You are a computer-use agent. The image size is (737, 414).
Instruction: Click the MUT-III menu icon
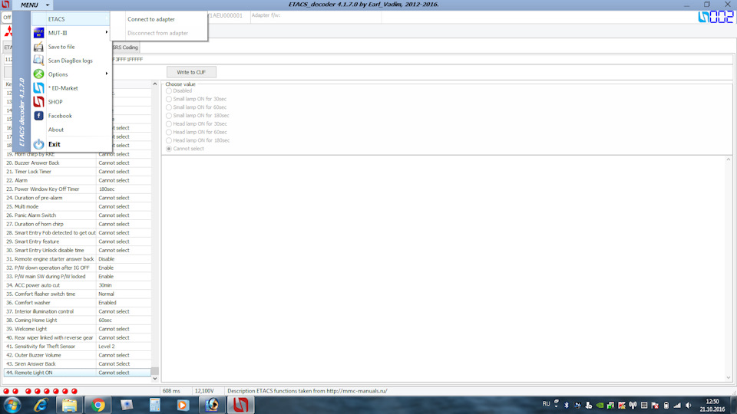tap(38, 32)
